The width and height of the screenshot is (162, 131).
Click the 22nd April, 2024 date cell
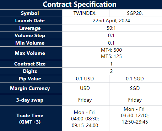pos(112,21)
